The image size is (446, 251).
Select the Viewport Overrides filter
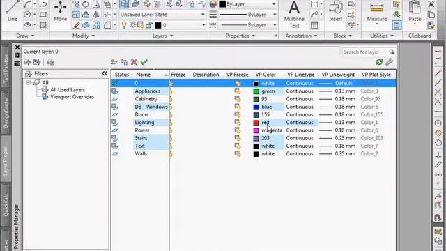(72, 97)
